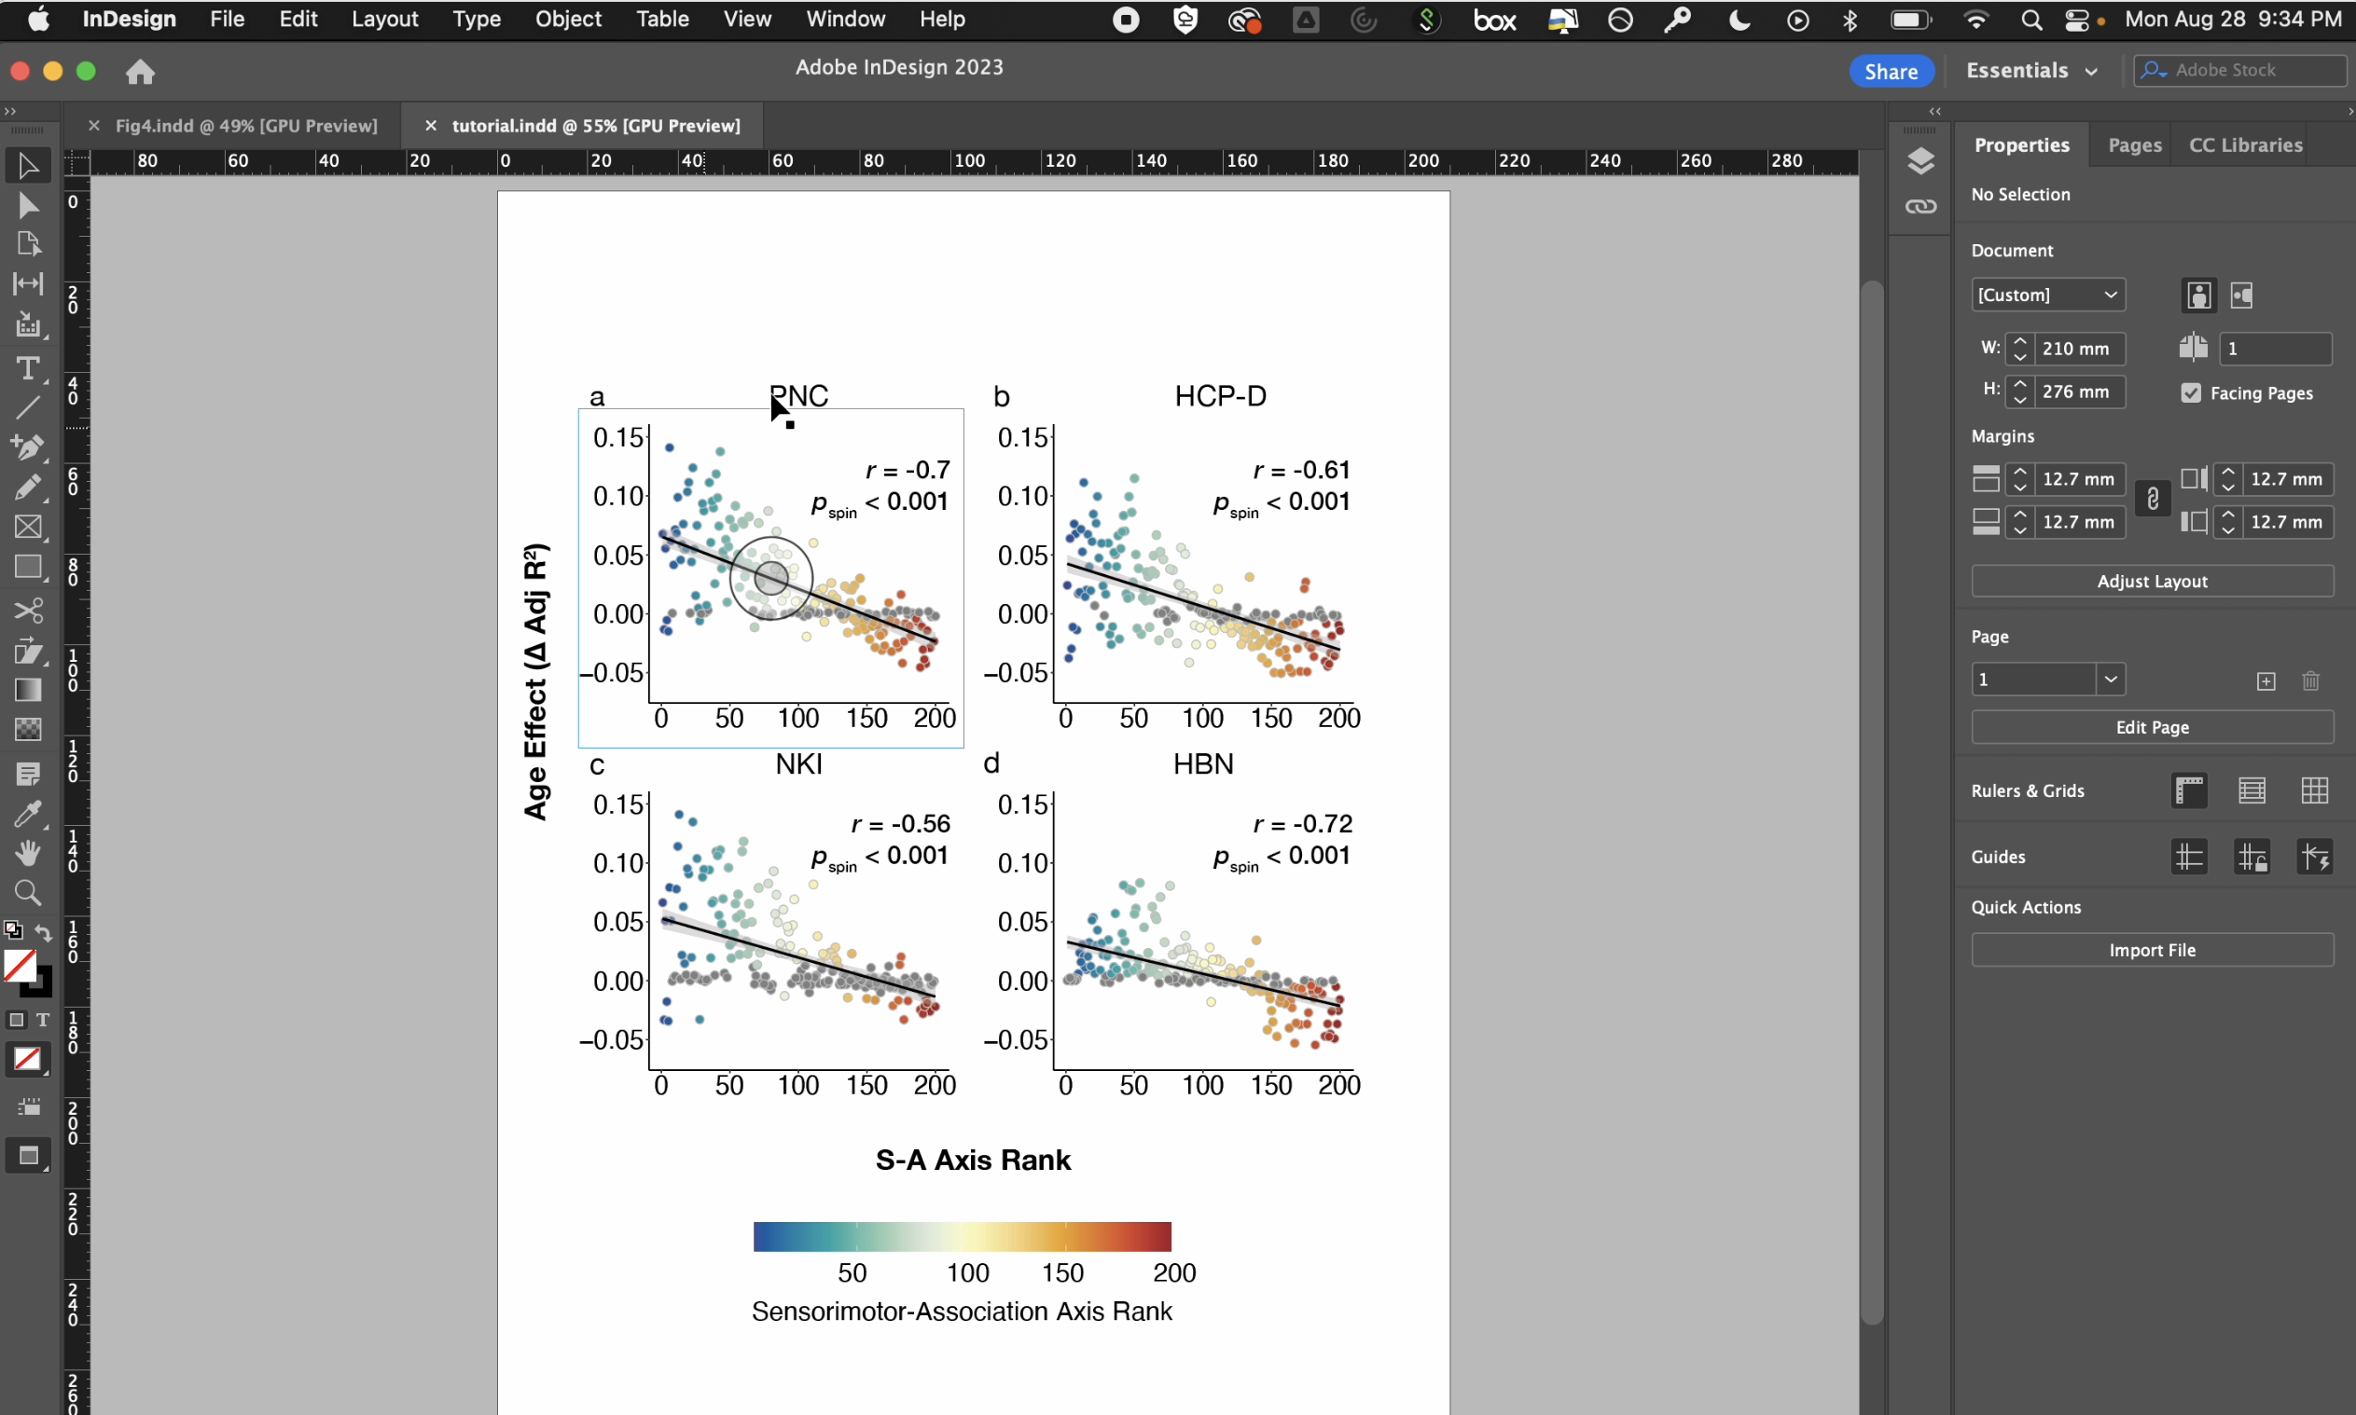Switch to the Fig4.indd document tab
The image size is (2356, 1415).
click(245, 126)
